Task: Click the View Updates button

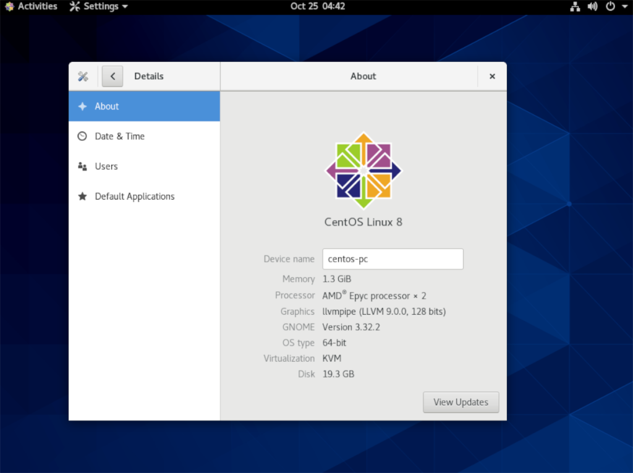Action: [461, 402]
